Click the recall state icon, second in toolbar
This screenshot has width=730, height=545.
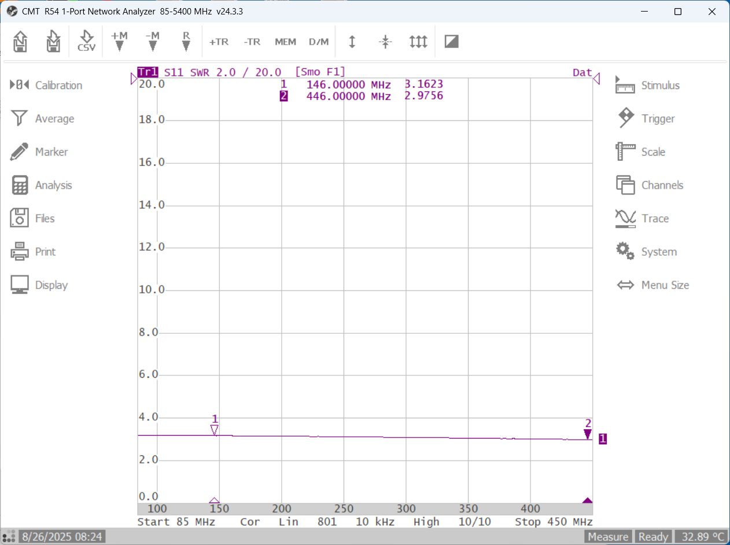point(53,42)
